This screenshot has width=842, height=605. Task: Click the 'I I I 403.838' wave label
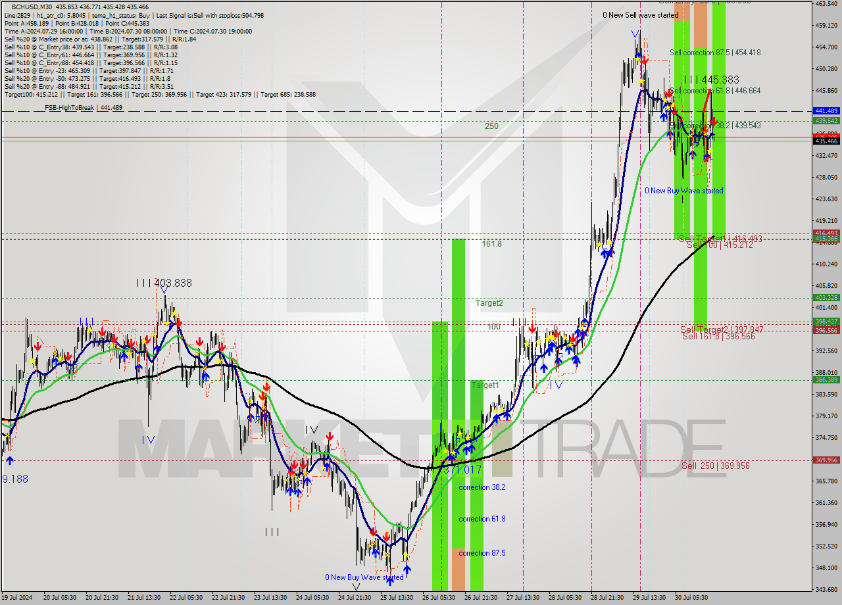tap(164, 283)
